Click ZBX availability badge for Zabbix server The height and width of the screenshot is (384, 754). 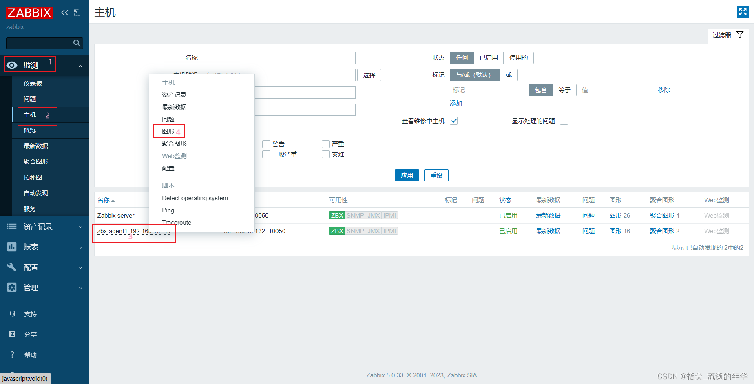click(x=337, y=216)
